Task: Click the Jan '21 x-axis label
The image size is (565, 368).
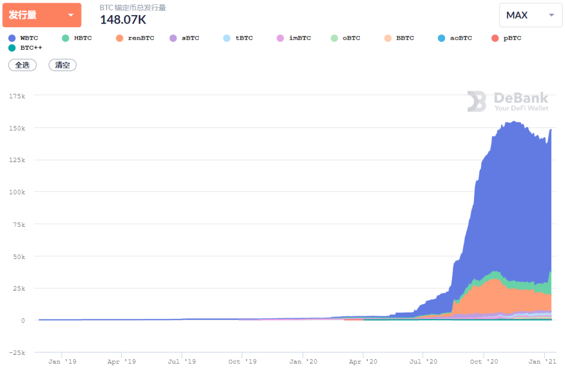Action: coord(543,362)
